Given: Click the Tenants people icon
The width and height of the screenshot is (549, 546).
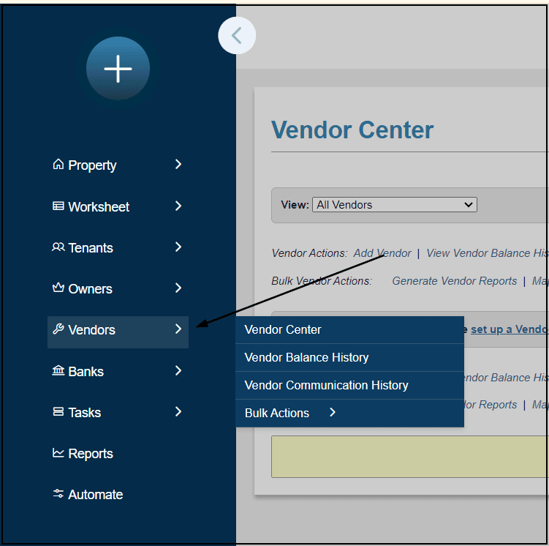Looking at the screenshot, I should 58,247.
